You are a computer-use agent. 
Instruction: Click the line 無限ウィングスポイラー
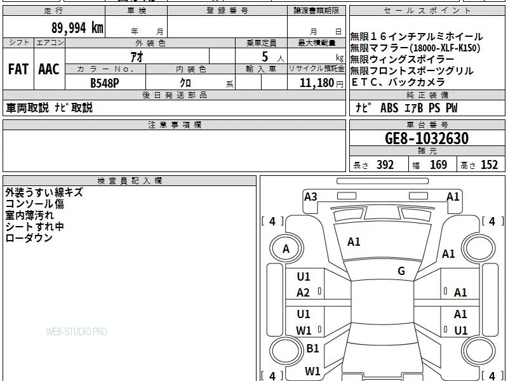(x=403, y=59)
